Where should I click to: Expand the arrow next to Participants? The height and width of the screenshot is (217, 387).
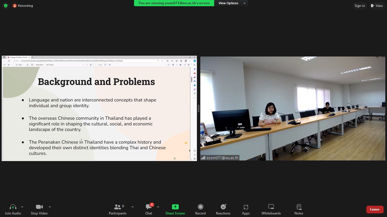pos(133,207)
